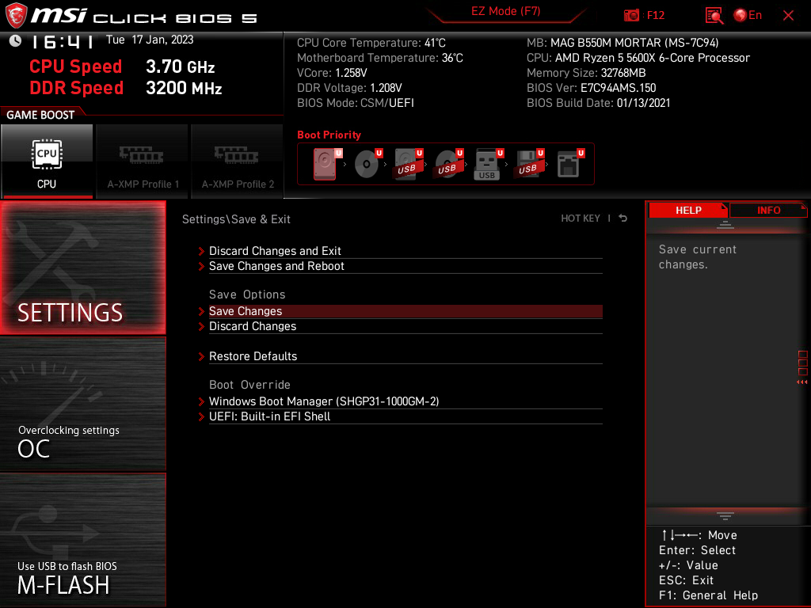
Task: Boot override to Windows Boot Manager
Action: (x=405, y=401)
